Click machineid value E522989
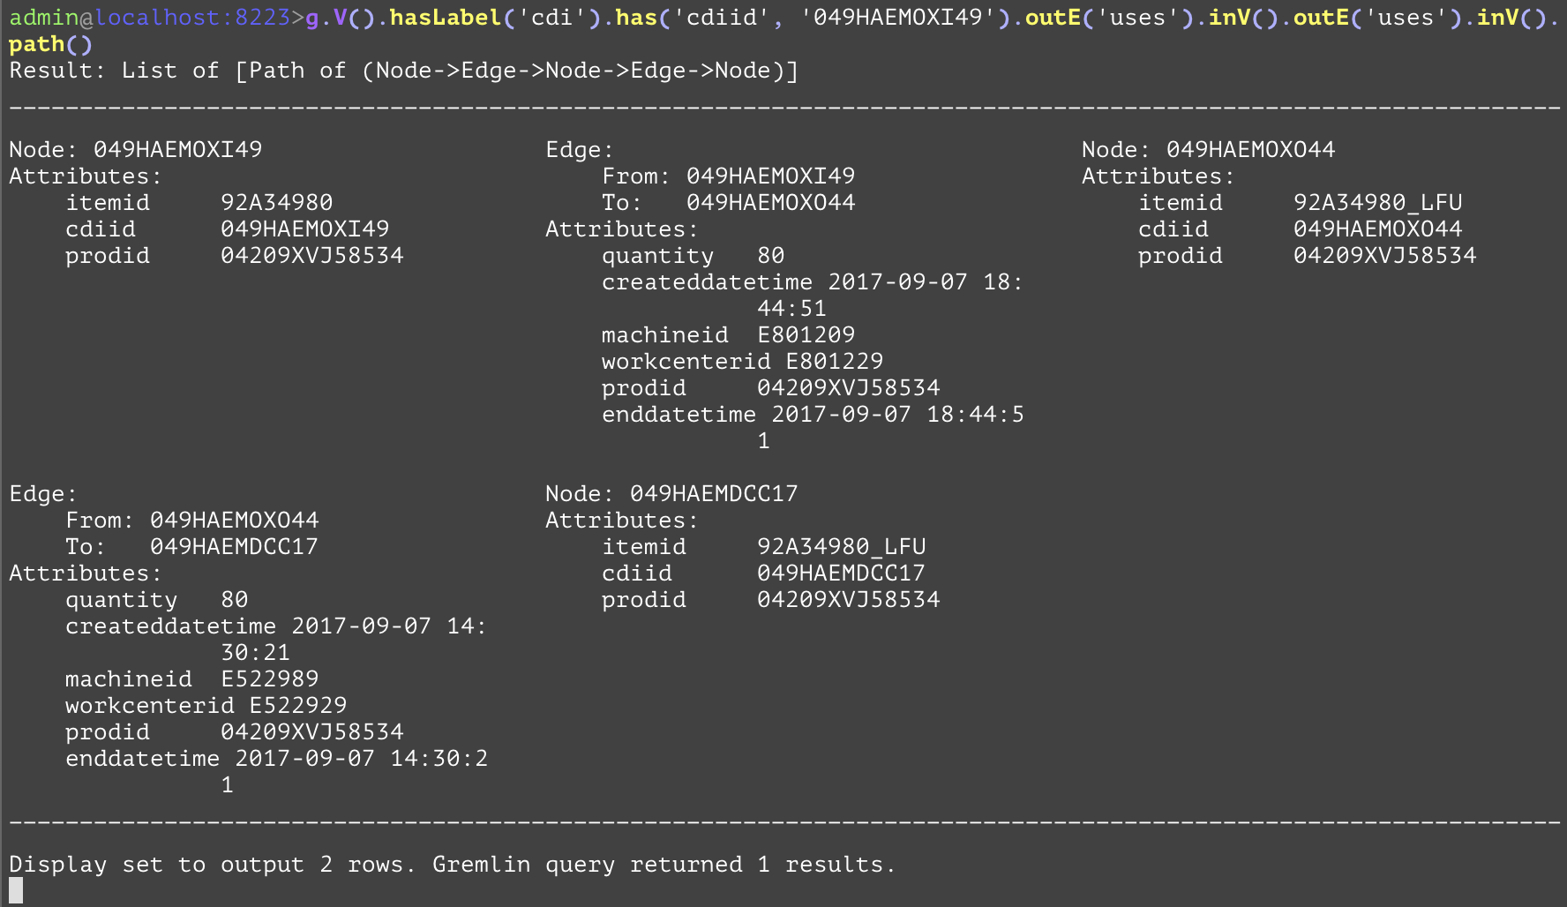The image size is (1567, 907). pyautogui.click(x=269, y=679)
